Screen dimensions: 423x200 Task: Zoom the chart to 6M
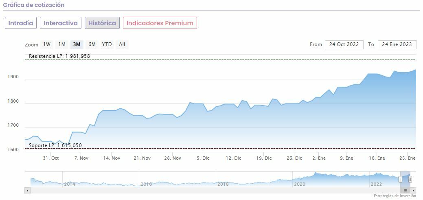point(92,44)
